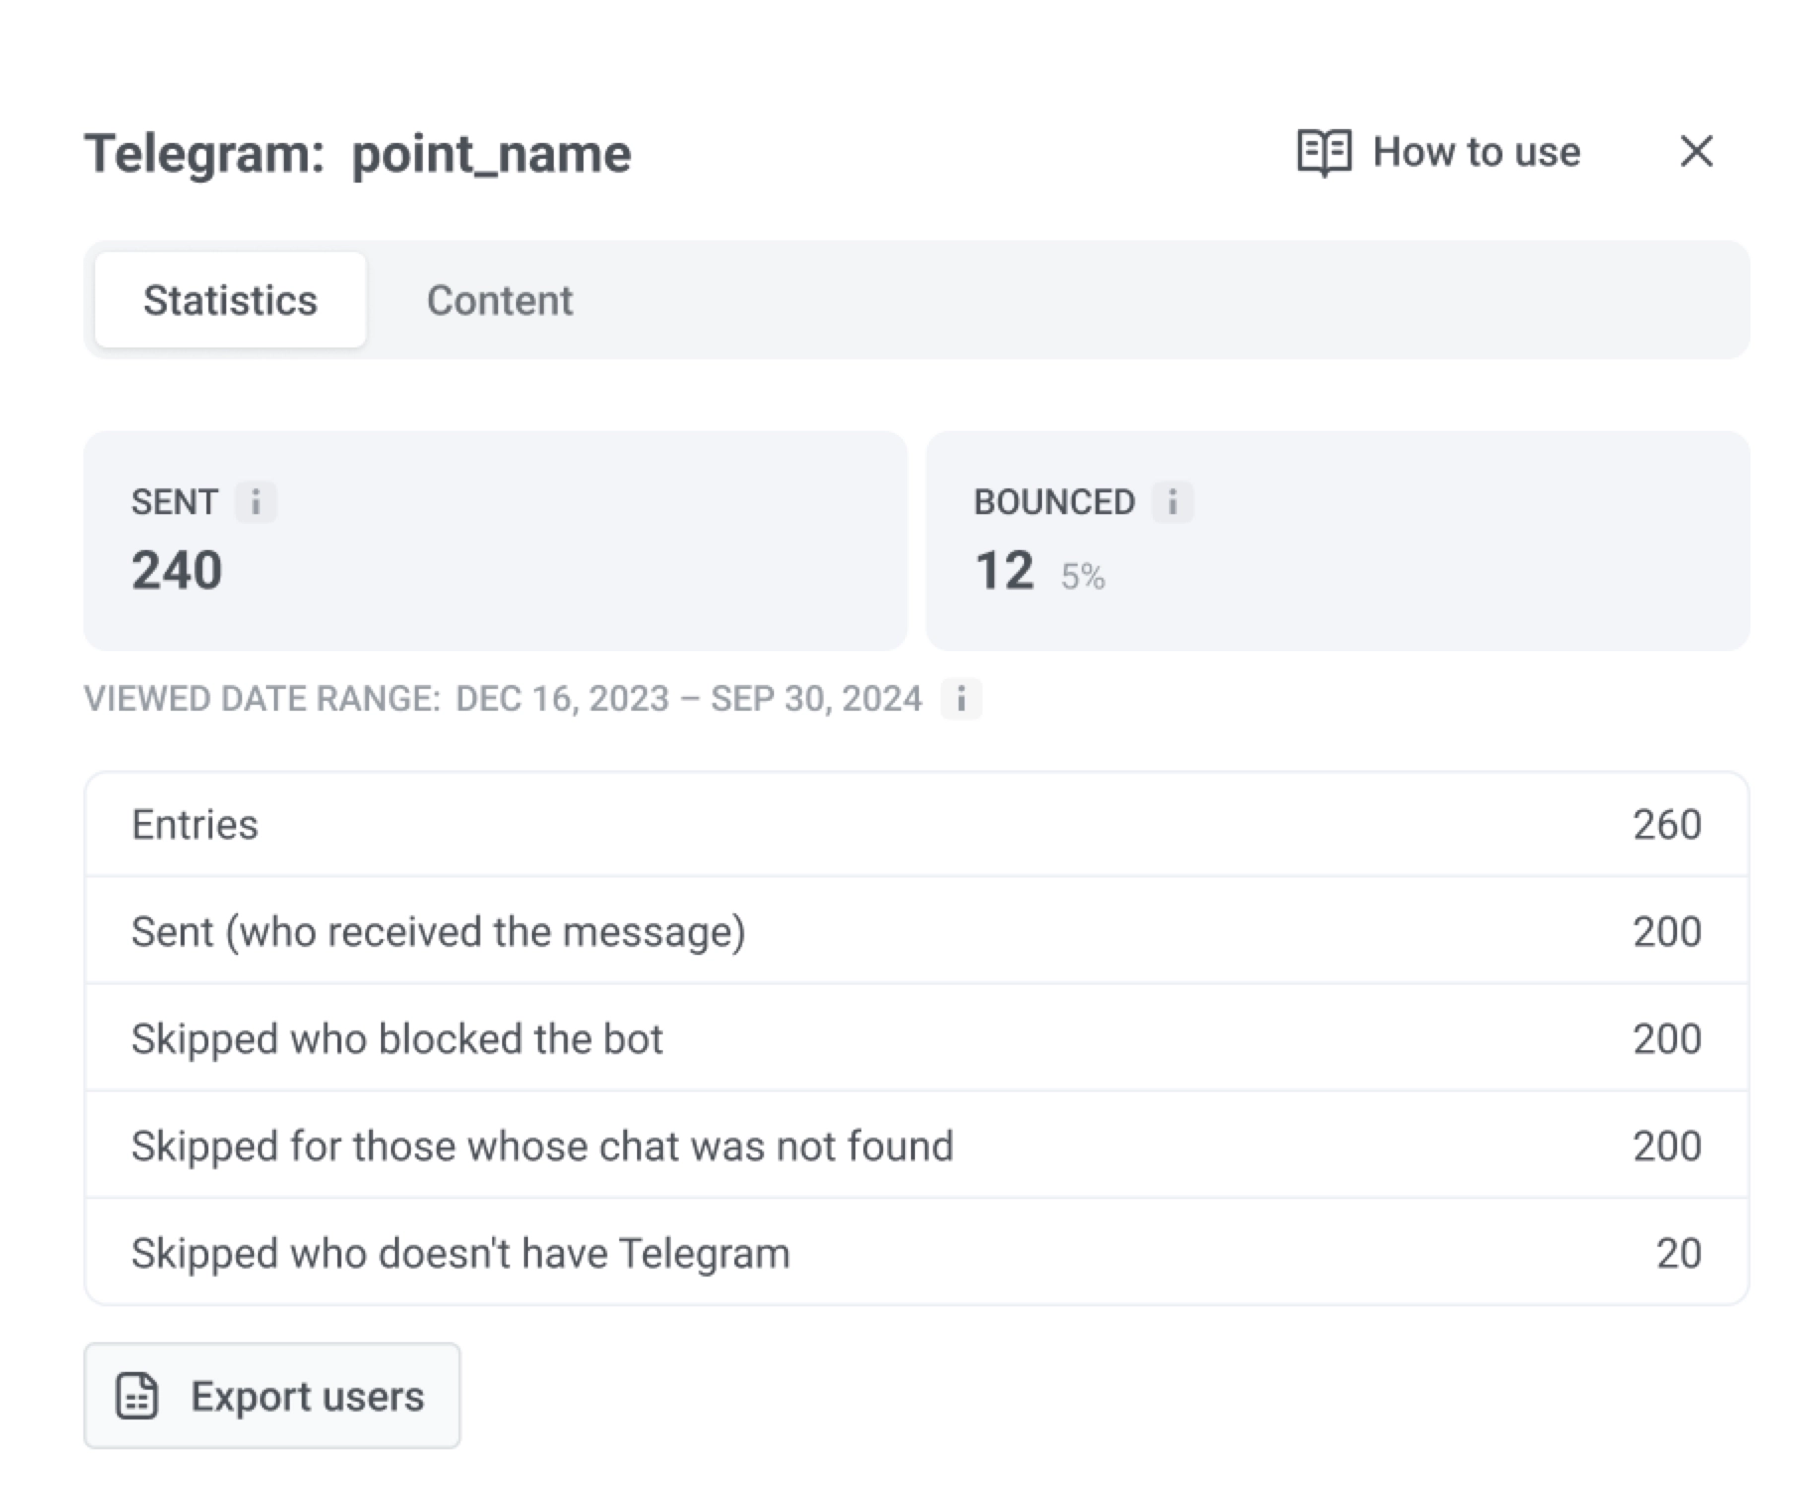The width and height of the screenshot is (1818, 1489).
Task: Click the Skipped who blocked the bot row
Action: tap(913, 1038)
